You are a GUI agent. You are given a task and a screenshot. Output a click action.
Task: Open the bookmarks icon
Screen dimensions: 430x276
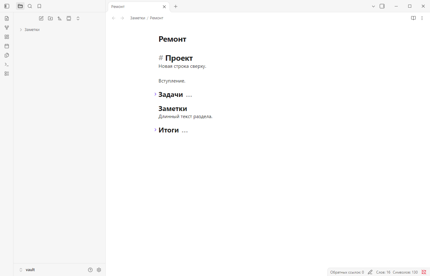coord(39,6)
